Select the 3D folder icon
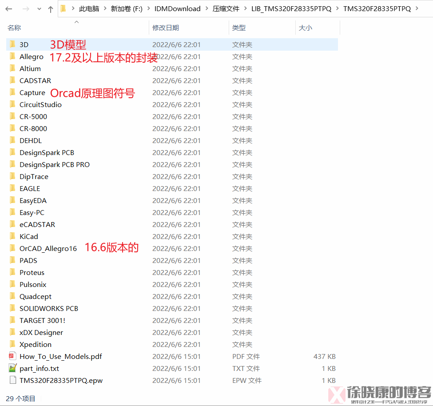This screenshot has width=433, height=406. (x=12, y=44)
